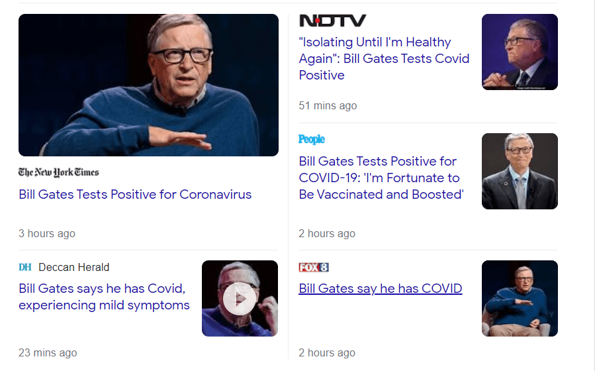The width and height of the screenshot is (595, 371).
Task: Click the DH Deccan Herald logo icon
Action: click(25, 267)
